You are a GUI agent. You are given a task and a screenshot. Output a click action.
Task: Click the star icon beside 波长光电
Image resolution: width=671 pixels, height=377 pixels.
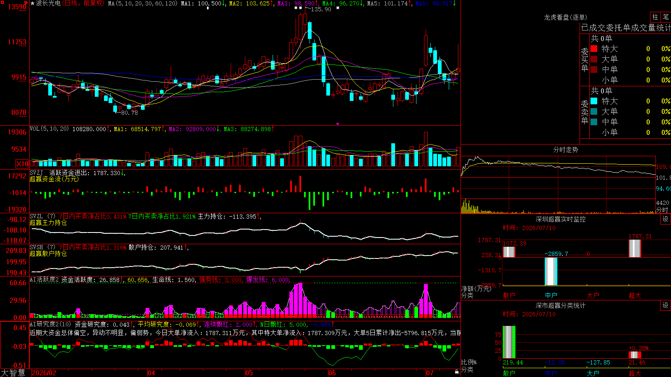coord(33,3)
